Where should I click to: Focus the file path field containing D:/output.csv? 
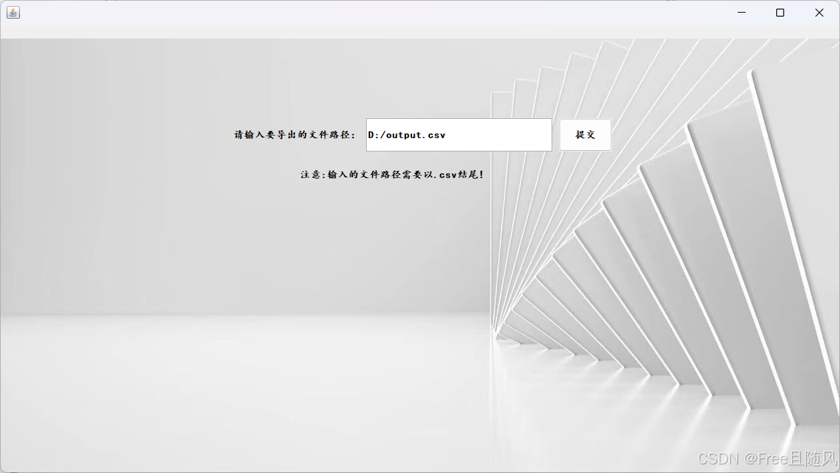[459, 135]
